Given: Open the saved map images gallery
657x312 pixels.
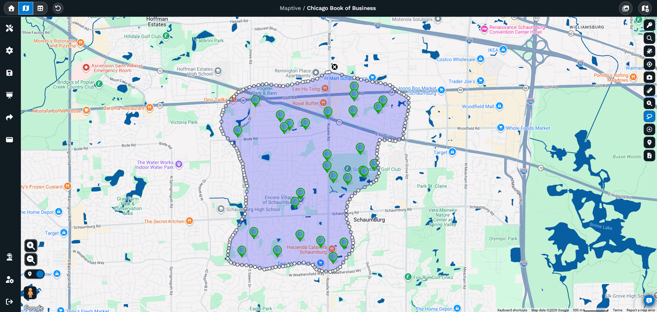Looking at the screenshot, I should click(626, 8).
